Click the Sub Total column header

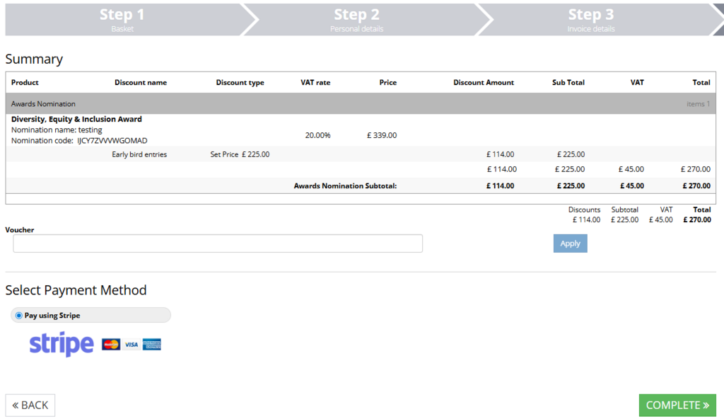click(568, 83)
